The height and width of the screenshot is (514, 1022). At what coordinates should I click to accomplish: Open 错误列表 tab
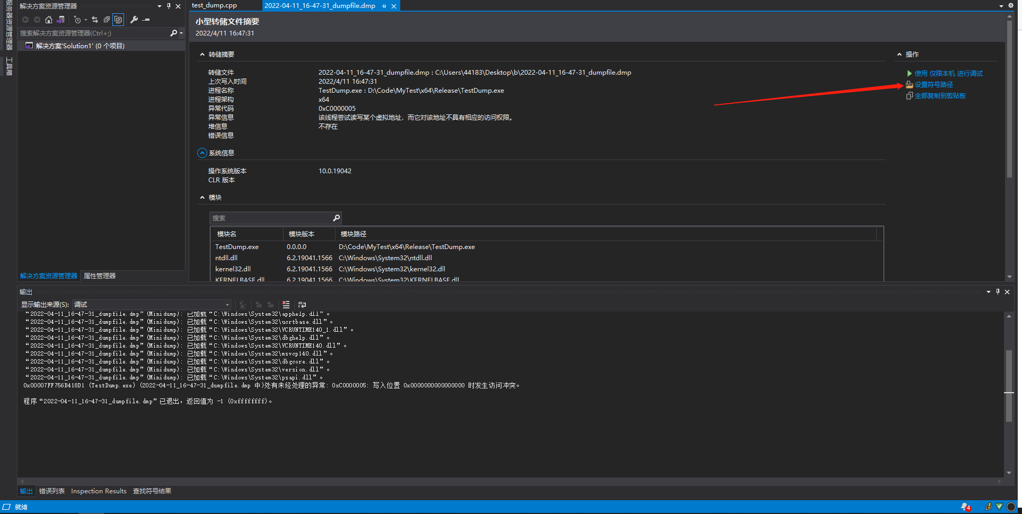click(x=52, y=491)
